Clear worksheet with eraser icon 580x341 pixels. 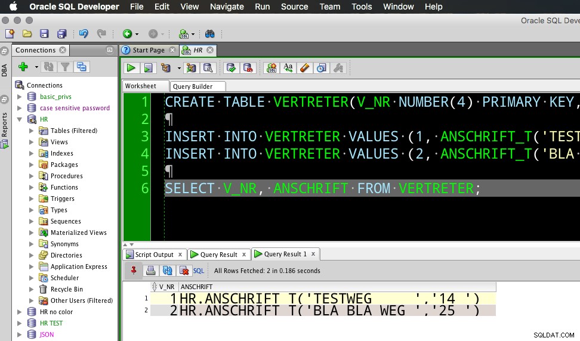pos(305,68)
